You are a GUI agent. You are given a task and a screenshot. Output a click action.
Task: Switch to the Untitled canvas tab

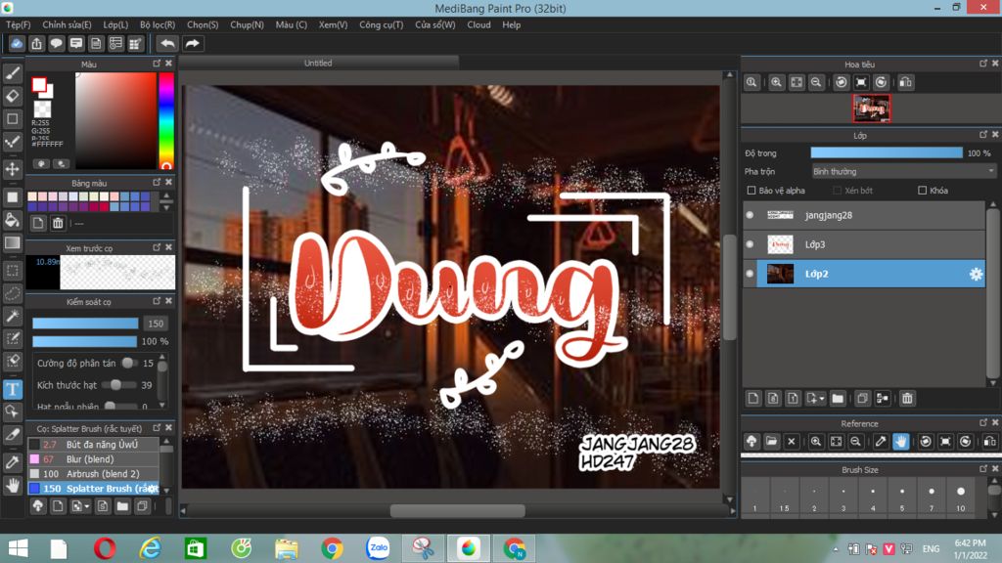[x=318, y=63]
